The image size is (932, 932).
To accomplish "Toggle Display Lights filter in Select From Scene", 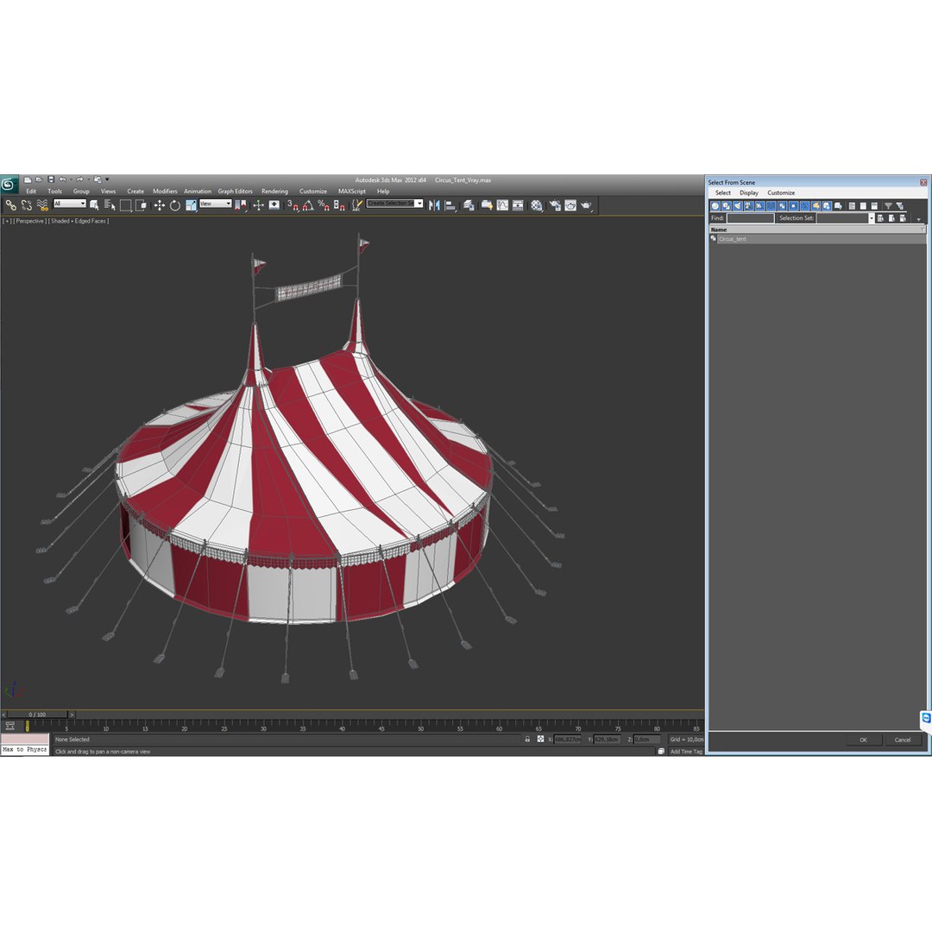I will tap(738, 205).
